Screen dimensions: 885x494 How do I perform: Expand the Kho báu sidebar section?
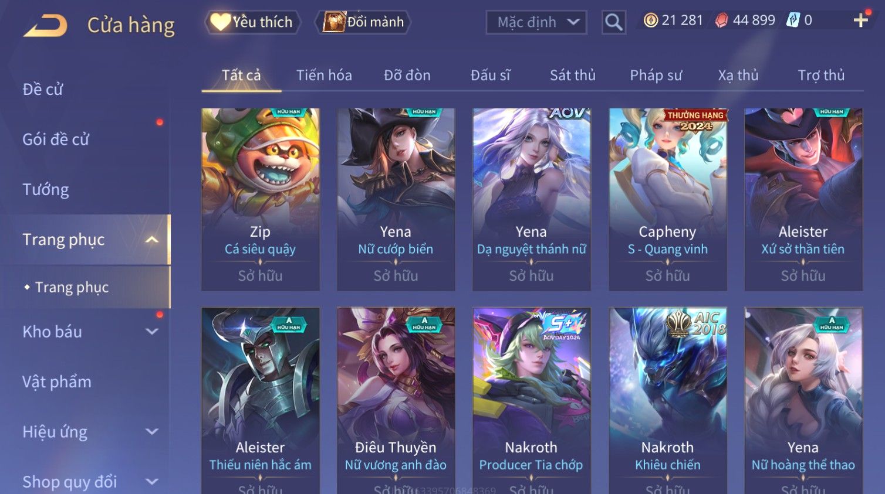tap(152, 332)
